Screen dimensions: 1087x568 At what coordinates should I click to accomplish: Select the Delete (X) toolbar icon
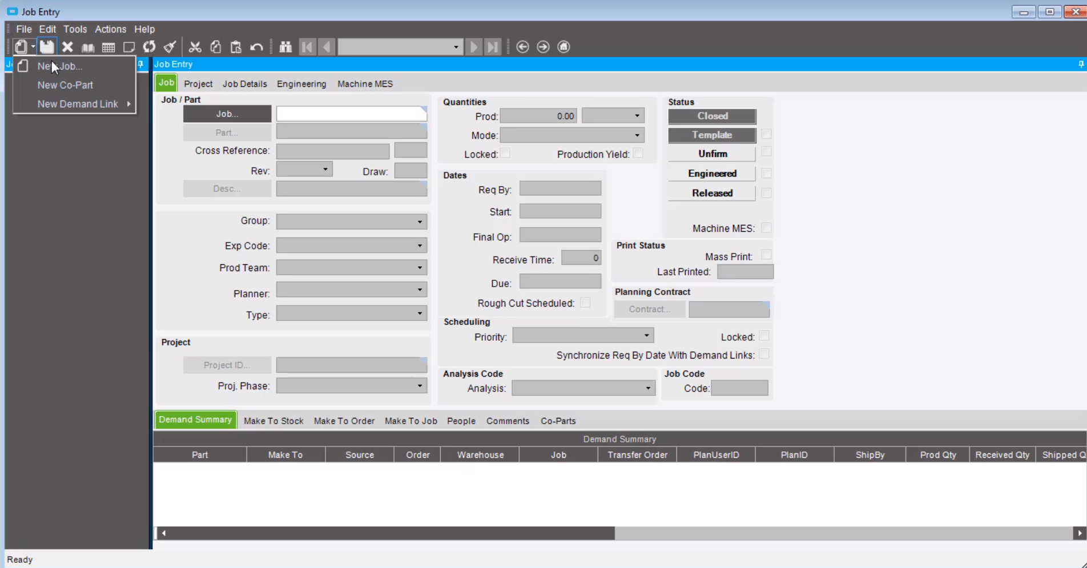tap(67, 47)
